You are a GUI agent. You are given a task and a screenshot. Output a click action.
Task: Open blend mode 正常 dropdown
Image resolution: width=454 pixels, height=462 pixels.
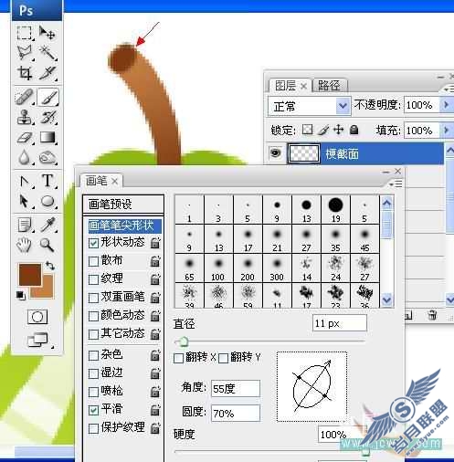pyautogui.click(x=343, y=106)
